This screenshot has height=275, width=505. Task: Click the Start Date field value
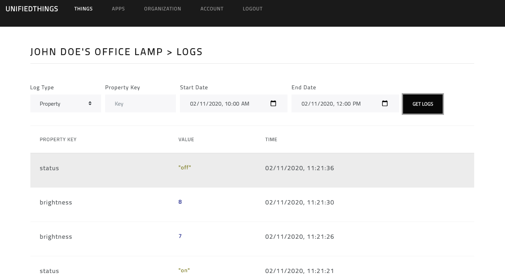[220, 104]
